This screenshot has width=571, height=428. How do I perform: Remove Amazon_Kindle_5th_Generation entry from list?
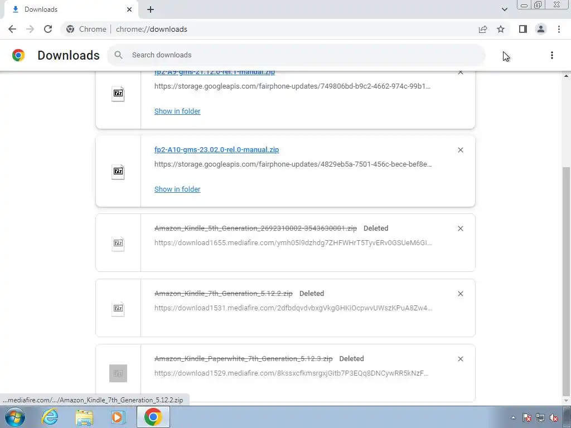coord(461,228)
